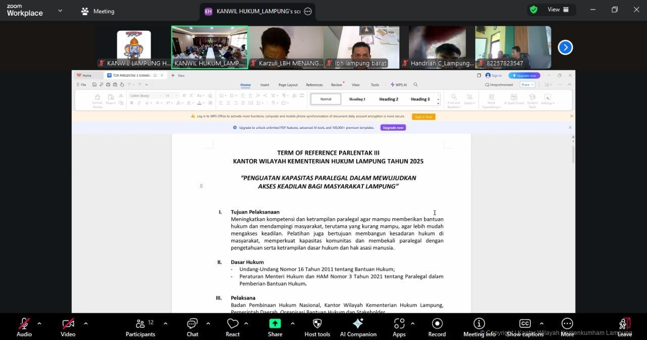The width and height of the screenshot is (647, 340).
Task: Click Leave to exit the meeting
Action: (624, 327)
